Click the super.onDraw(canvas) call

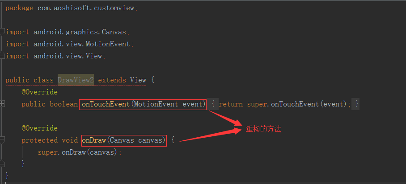tap(79, 152)
